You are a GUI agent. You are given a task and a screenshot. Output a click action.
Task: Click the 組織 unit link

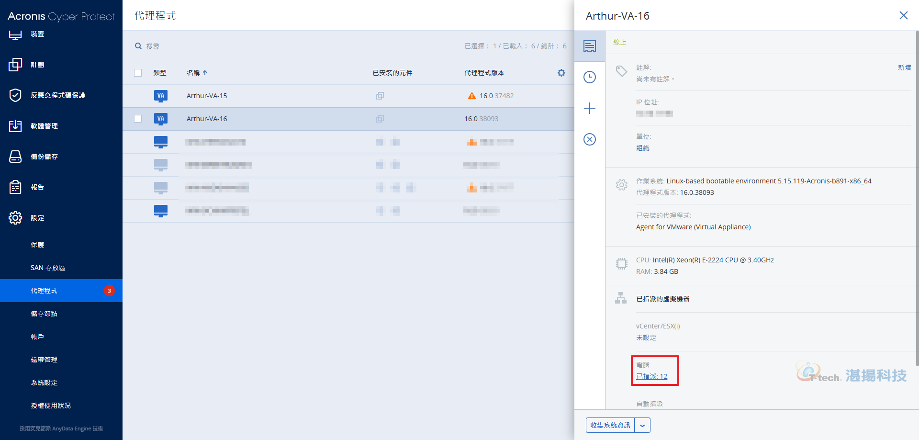[x=643, y=148]
